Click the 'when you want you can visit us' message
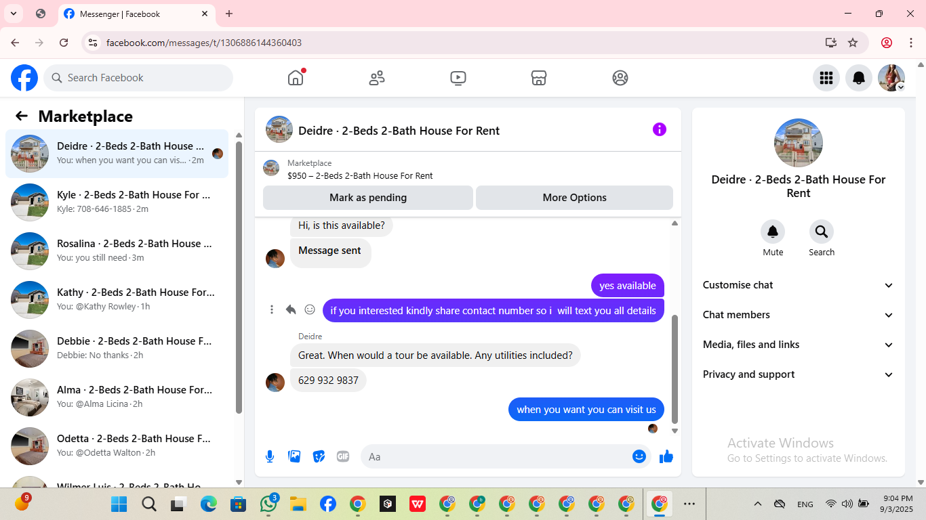This screenshot has width=926, height=520. [586, 409]
